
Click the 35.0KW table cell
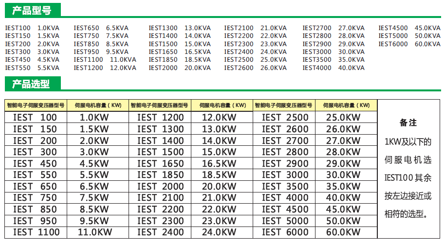[343, 186]
